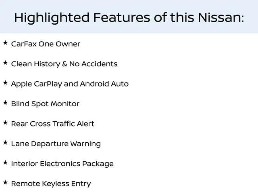
Task: Click the star beside Blind Spot Monitor
Action: tap(5, 103)
